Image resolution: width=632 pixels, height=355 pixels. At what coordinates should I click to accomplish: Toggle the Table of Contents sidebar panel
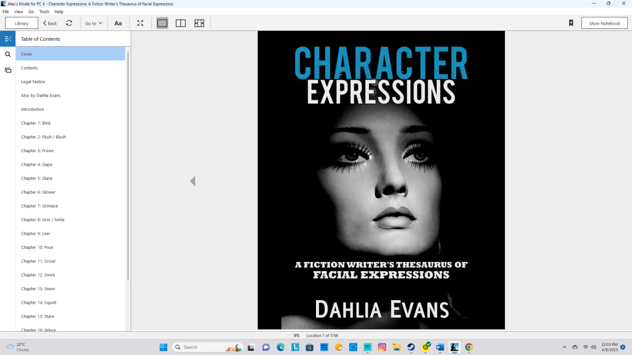coord(8,39)
